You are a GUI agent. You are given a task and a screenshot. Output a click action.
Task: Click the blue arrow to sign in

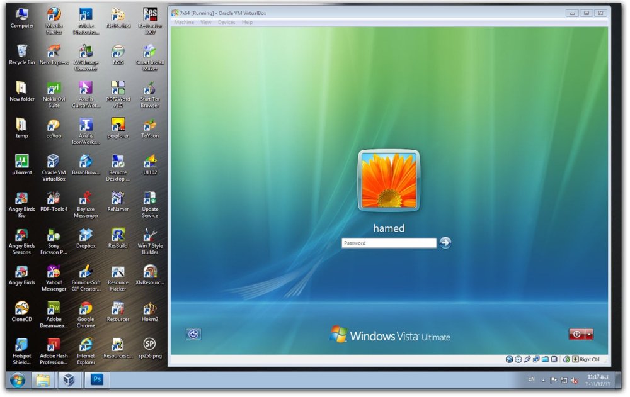(x=445, y=243)
